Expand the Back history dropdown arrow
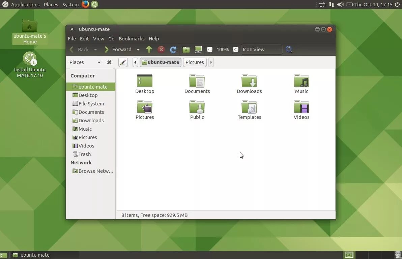Image resolution: width=402 pixels, height=259 pixels. [x=95, y=50]
